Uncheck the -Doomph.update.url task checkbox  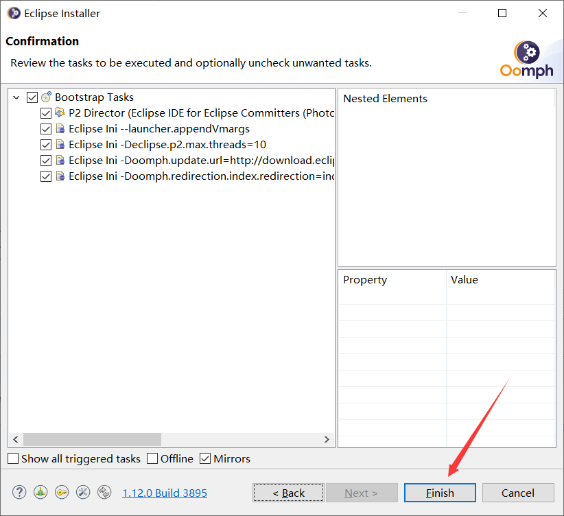click(x=46, y=161)
